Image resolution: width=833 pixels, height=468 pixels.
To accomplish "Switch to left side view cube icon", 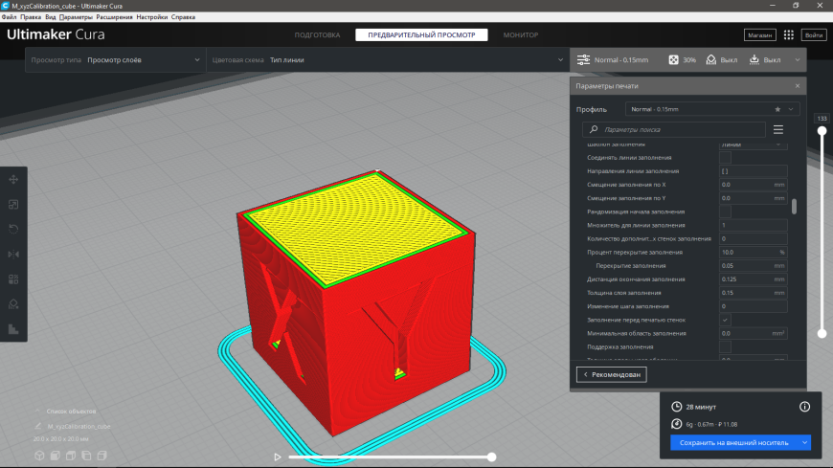I will [86, 456].
